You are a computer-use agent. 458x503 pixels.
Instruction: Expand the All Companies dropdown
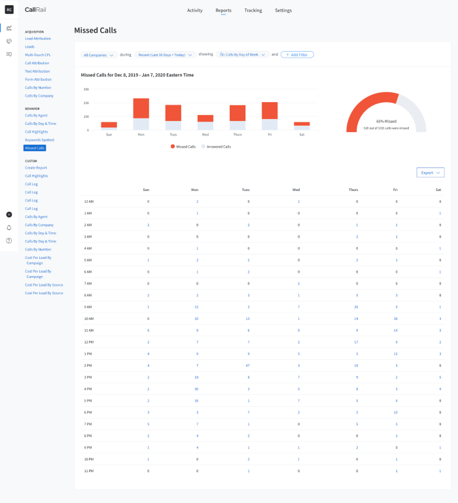(99, 55)
